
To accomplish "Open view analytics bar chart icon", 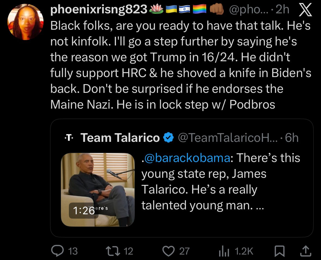I will click(223, 251).
